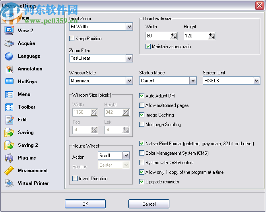Open the Annotation settings page
266x212 pixels.
click(x=30, y=69)
